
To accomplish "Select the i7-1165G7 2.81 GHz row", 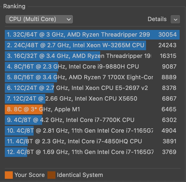I will tap(92, 131).
